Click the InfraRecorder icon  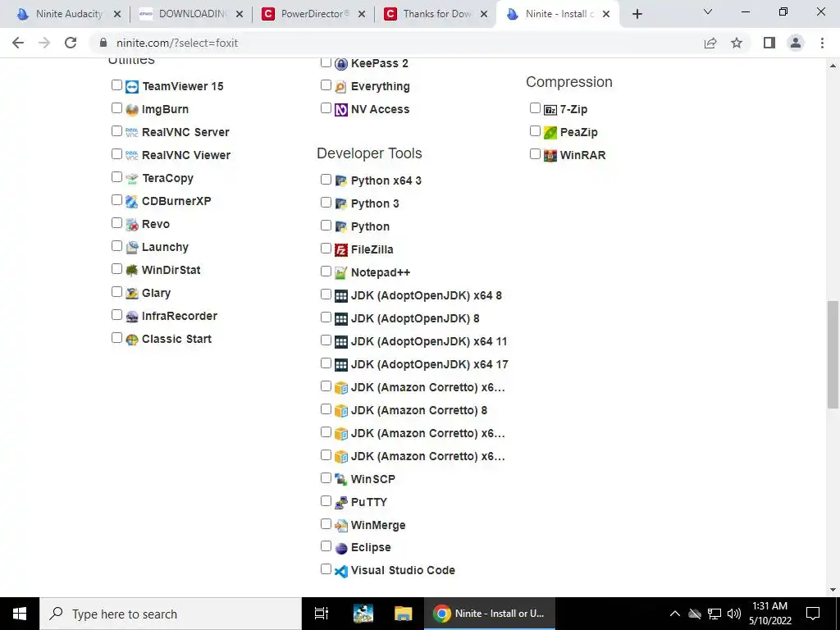[x=132, y=317]
